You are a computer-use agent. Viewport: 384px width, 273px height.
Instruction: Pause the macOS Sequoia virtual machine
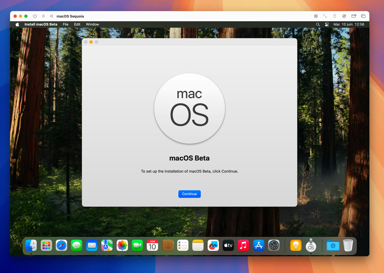coord(43,16)
